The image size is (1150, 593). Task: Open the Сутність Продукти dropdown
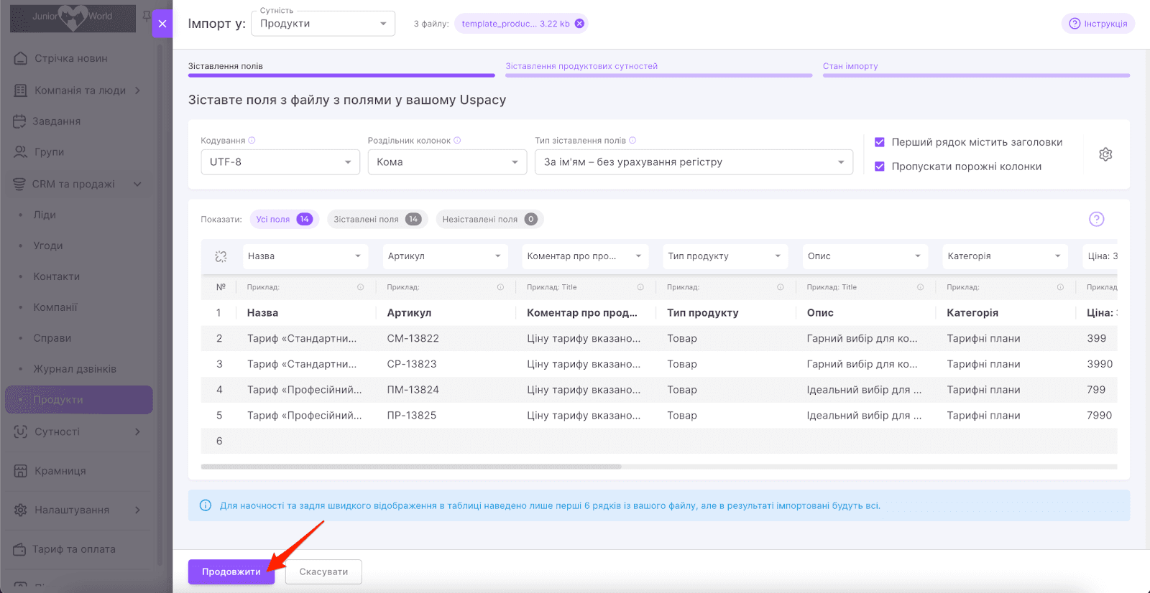(x=323, y=24)
